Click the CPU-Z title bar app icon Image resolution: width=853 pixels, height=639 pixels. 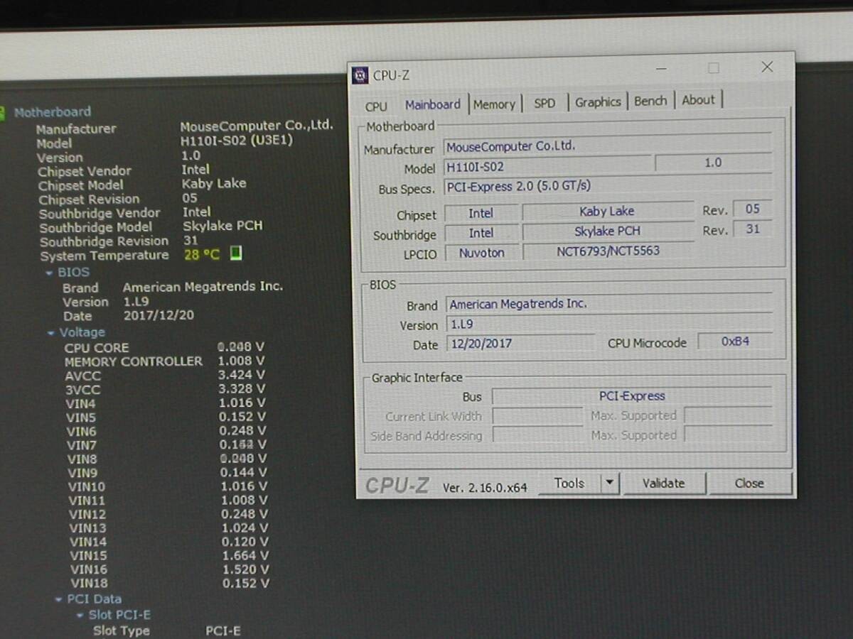[360, 75]
